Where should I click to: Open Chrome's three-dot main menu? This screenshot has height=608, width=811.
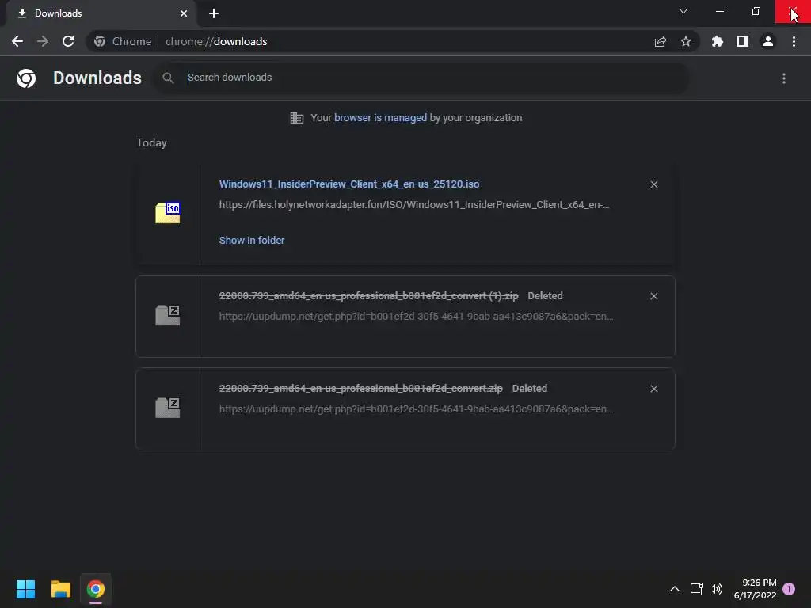(794, 41)
